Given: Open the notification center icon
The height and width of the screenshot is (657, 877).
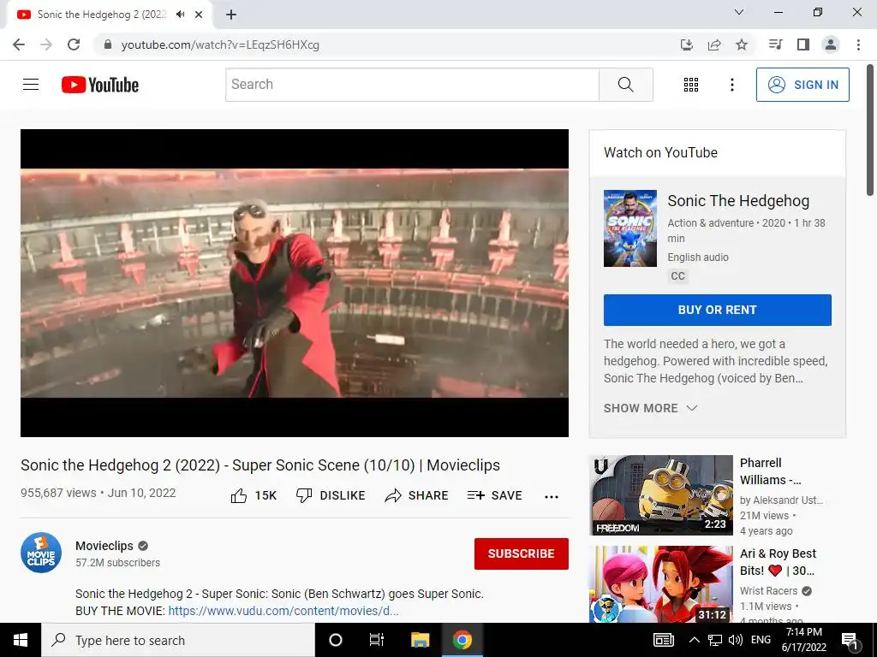Looking at the screenshot, I should pos(850,640).
